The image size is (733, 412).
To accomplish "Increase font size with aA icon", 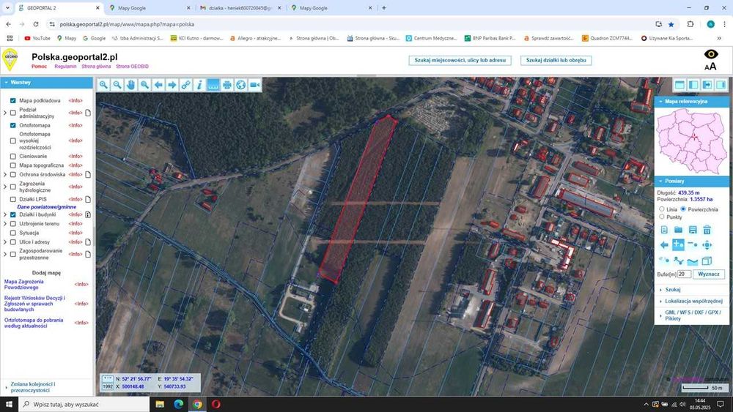I will click(710, 67).
